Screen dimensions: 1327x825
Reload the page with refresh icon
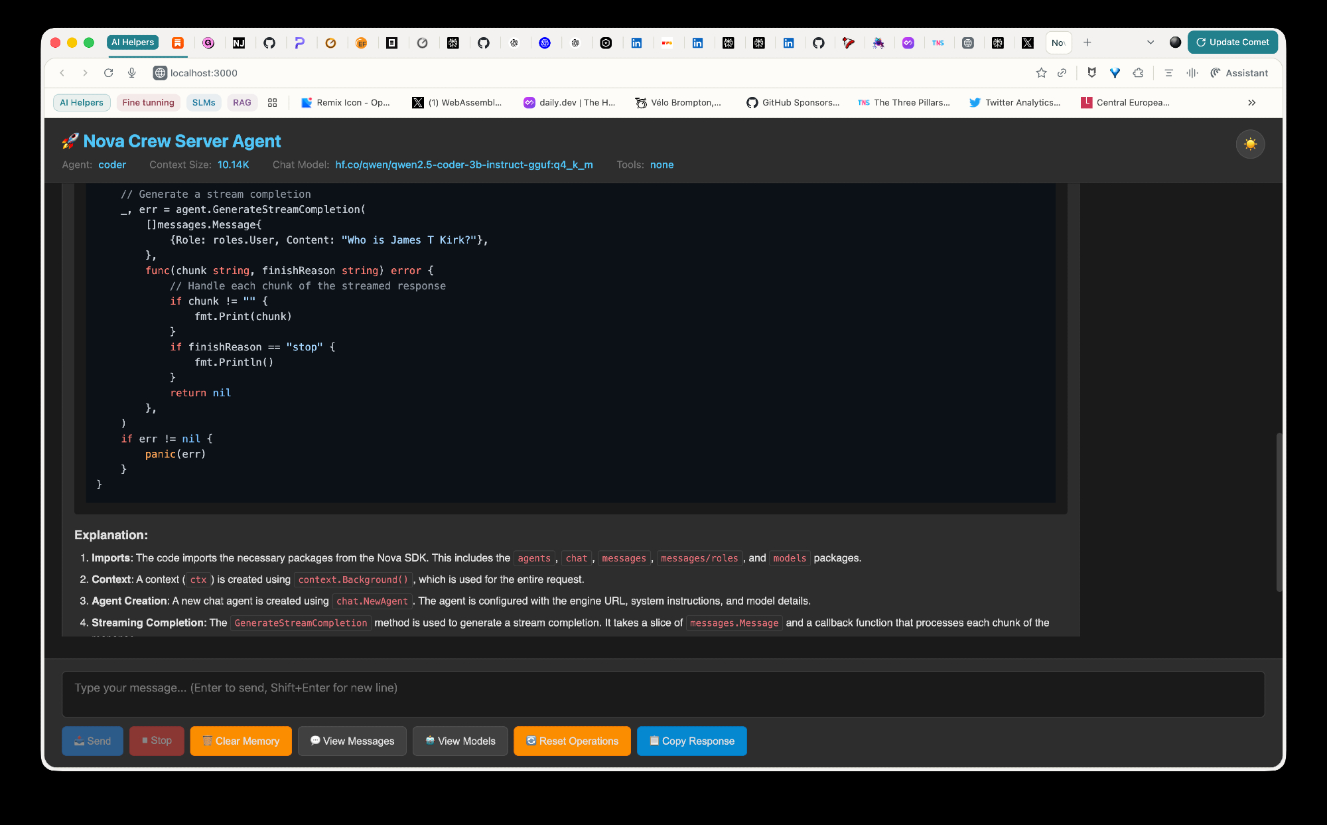(x=109, y=73)
